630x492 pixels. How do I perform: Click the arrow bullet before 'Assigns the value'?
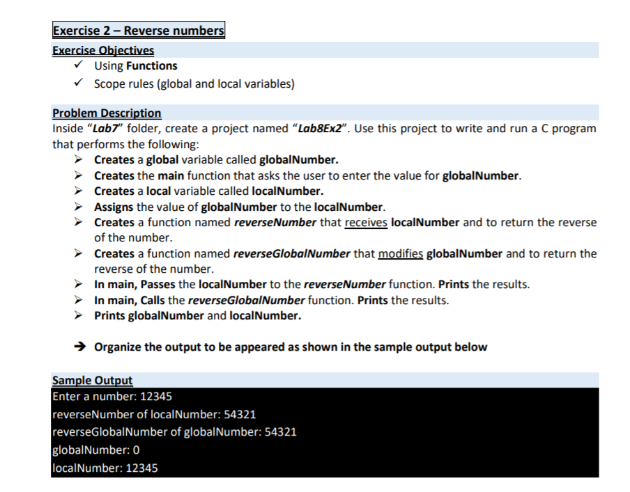[x=78, y=207]
